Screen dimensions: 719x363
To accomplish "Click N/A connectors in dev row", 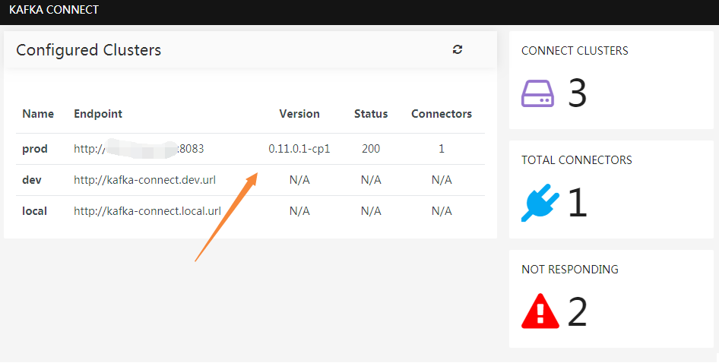I will coord(442,180).
